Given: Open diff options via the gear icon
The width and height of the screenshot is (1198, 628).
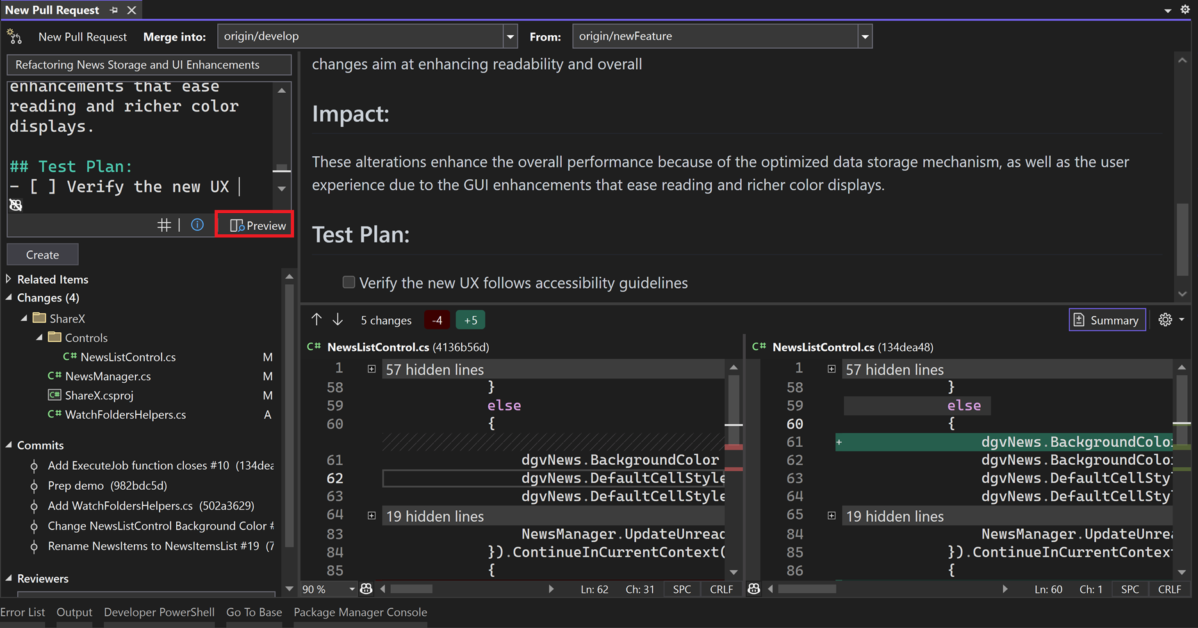Looking at the screenshot, I should pyautogui.click(x=1165, y=319).
